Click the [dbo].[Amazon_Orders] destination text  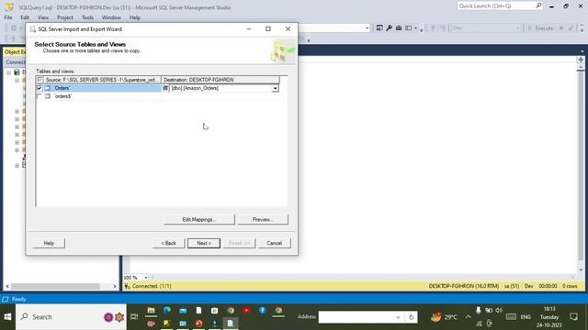point(195,88)
